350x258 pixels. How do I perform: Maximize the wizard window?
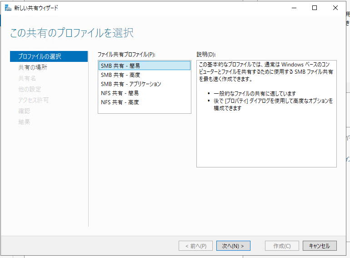coord(315,8)
